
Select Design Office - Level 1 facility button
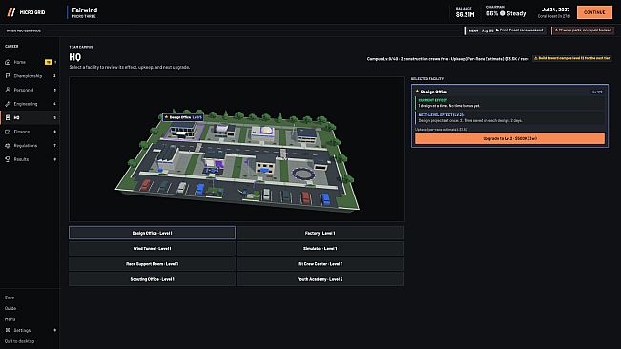[152, 233]
